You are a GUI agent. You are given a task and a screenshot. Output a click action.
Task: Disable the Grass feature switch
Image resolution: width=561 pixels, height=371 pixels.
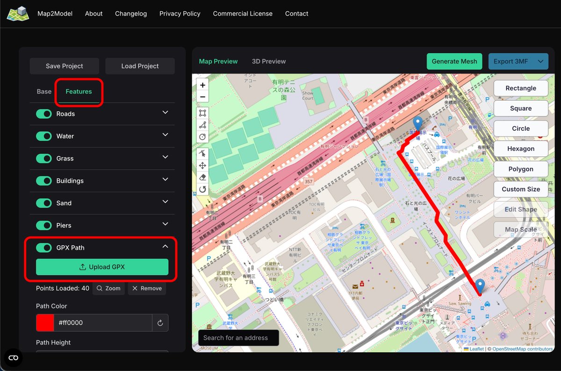click(x=44, y=159)
